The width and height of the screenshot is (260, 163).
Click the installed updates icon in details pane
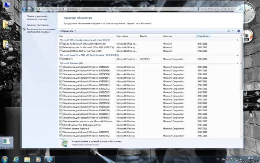pos(65,143)
